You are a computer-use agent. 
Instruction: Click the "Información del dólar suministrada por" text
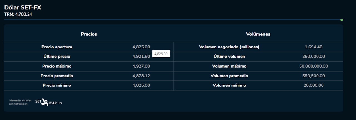coord(20,102)
